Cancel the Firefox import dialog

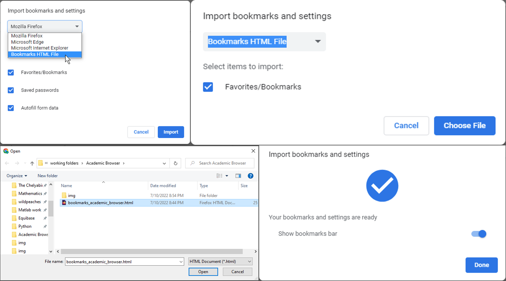(141, 132)
